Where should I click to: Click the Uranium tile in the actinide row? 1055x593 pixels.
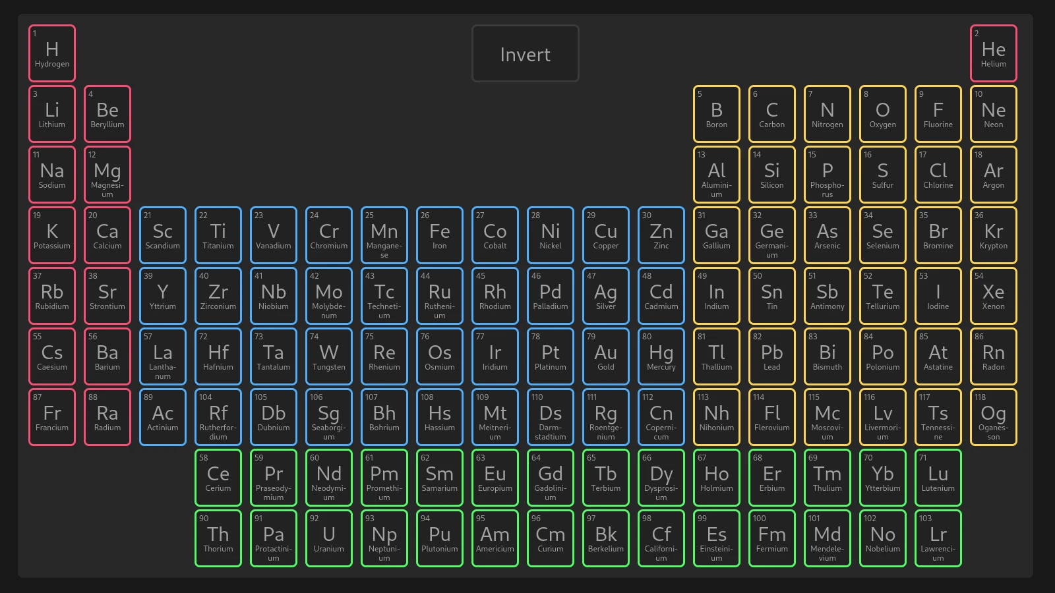[329, 538]
